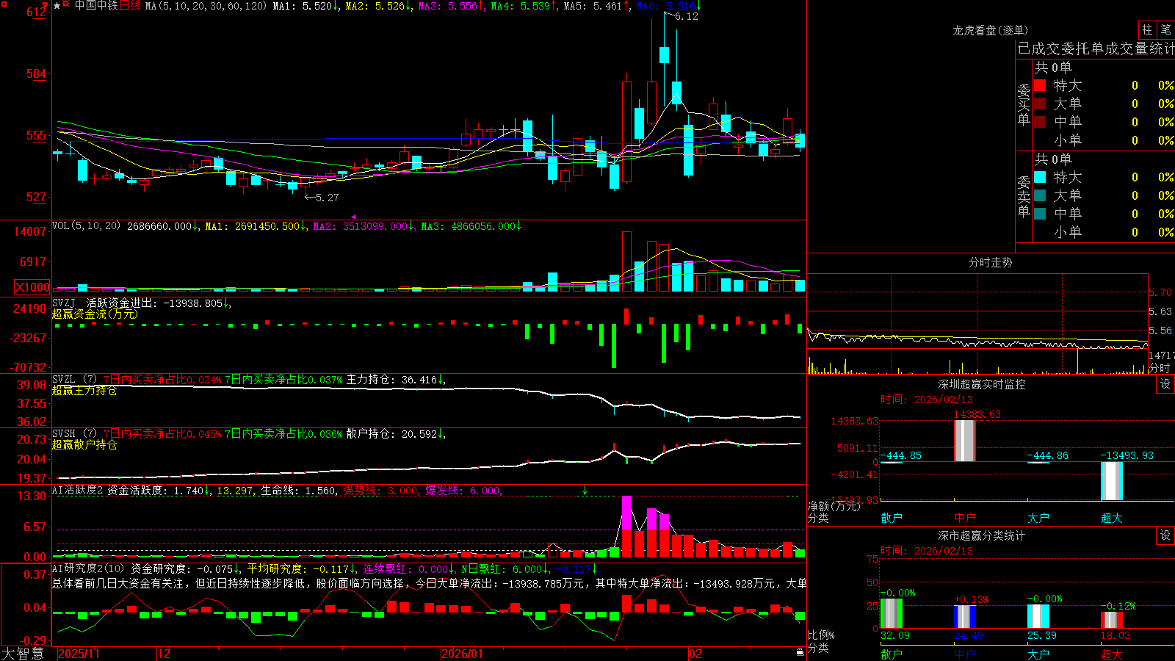Image resolution: width=1175 pixels, height=661 pixels.
Task: Click the 分时 label under intraday chart
Action: pyautogui.click(x=1160, y=368)
